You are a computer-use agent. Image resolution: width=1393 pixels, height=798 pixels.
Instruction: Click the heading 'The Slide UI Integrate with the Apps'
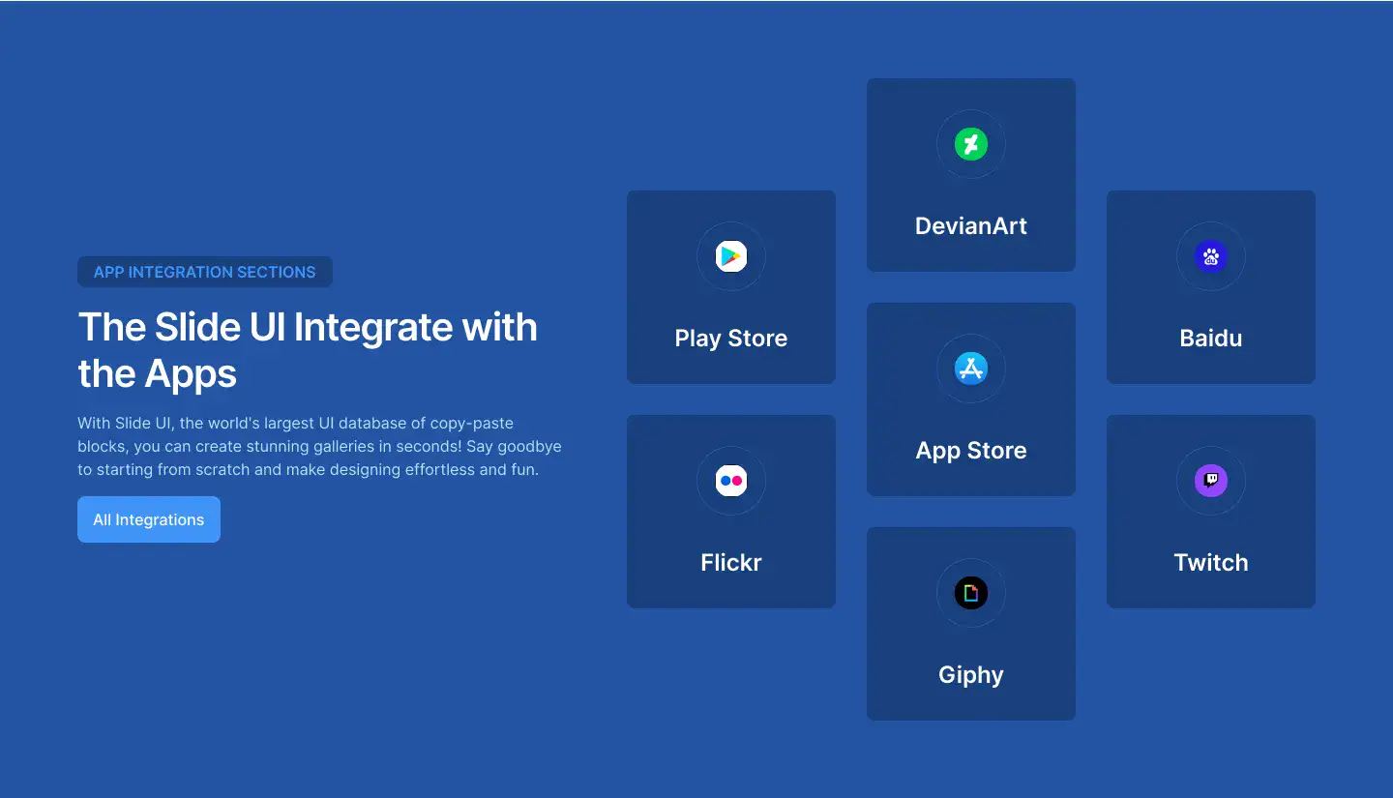click(308, 350)
